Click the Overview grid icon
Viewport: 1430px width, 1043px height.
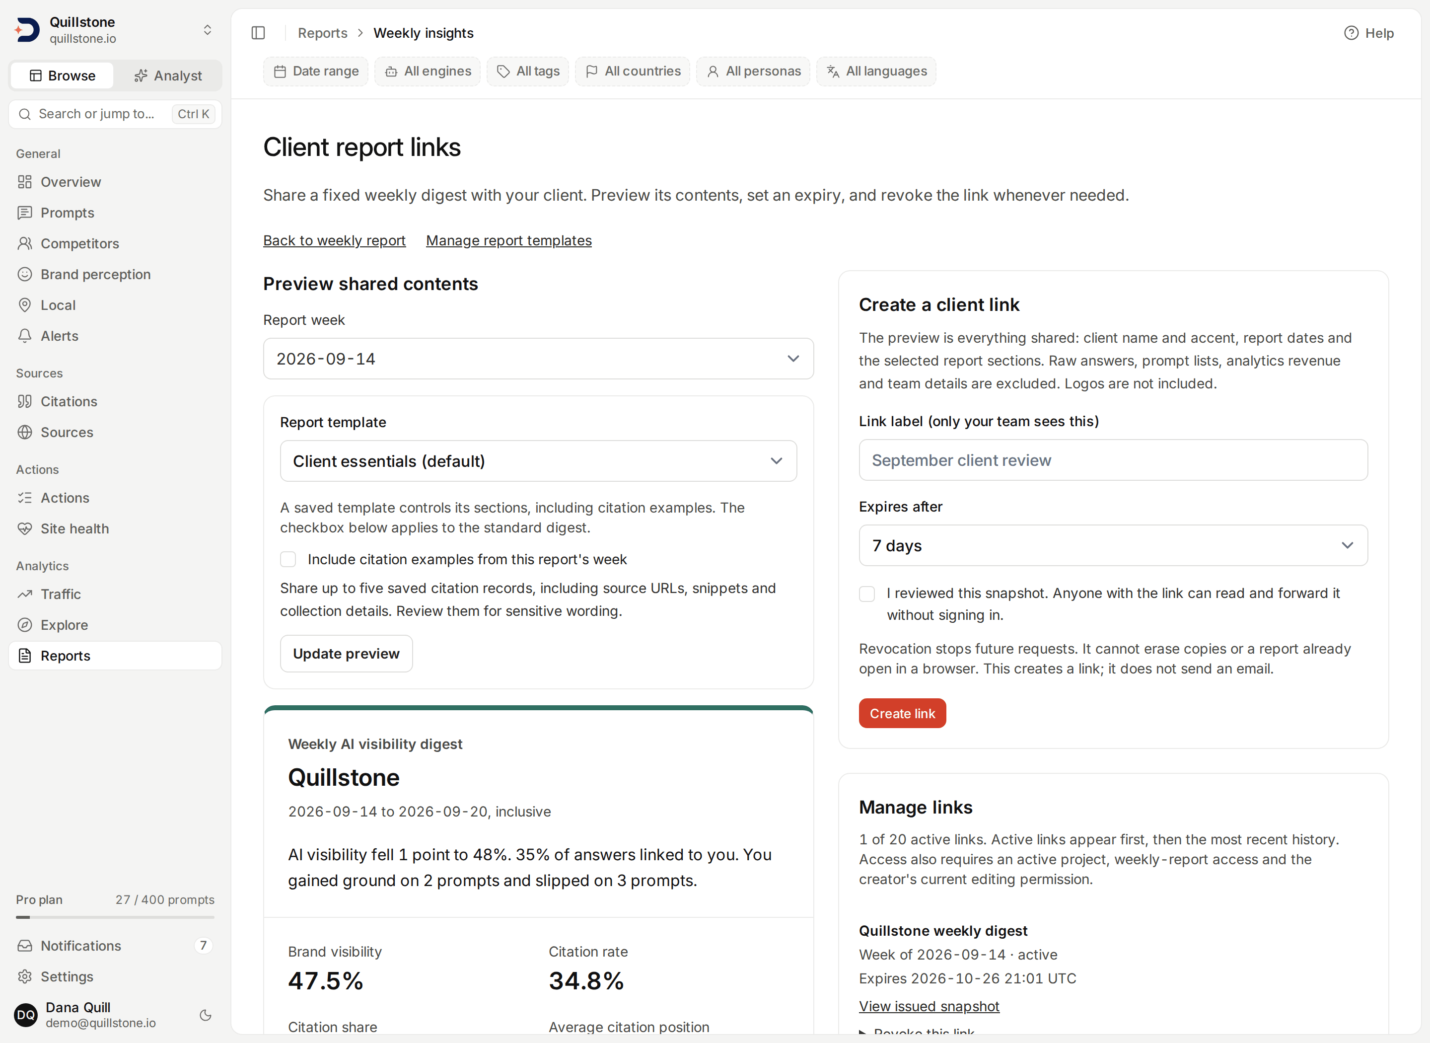pos(25,182)
